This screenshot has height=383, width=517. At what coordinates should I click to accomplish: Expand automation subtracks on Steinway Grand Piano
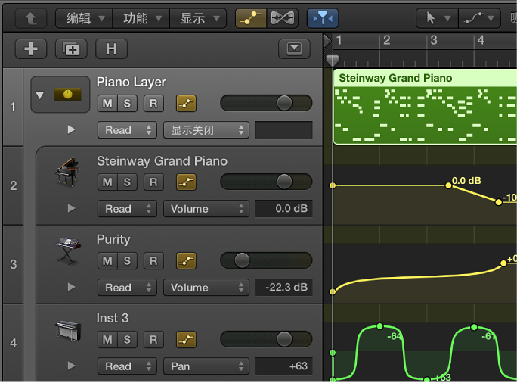(x=71, y=208)
